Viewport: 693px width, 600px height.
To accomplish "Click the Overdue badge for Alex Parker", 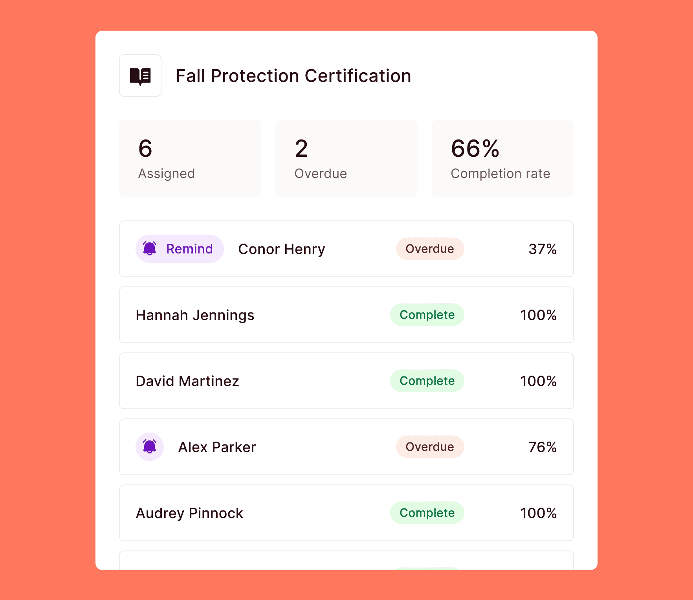I will pos(430,447).
